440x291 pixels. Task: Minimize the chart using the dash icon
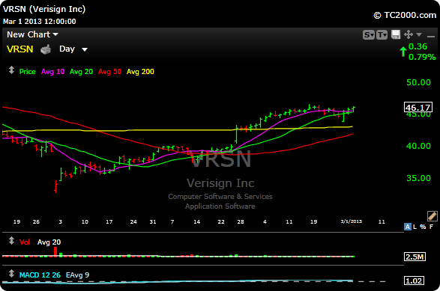pyautogui.click(x=431, y=36)
